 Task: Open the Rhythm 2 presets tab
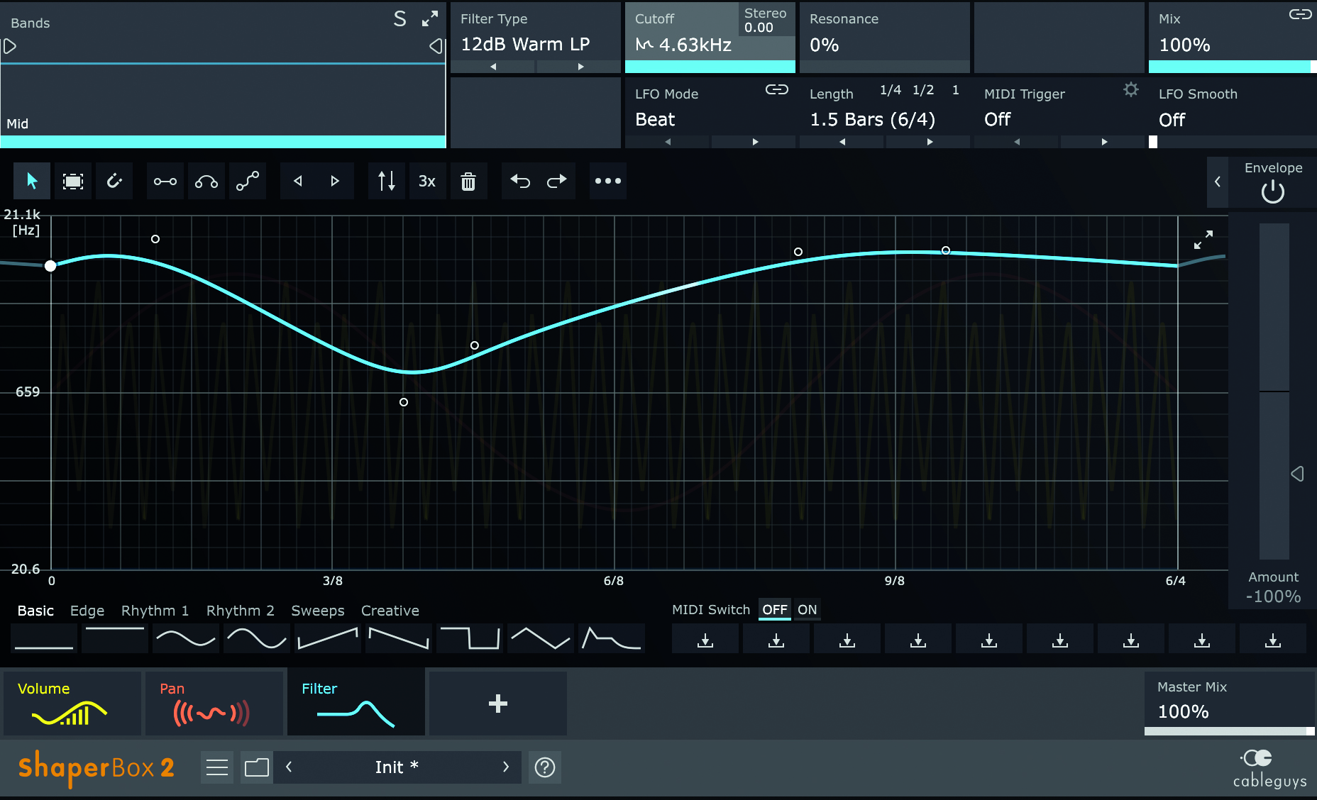[x=241, y=611]
